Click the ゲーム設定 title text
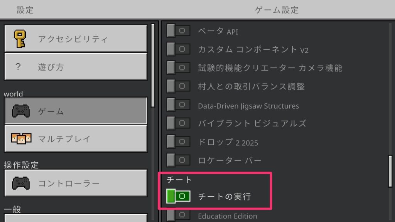395x222 pixels. [277, 10]
